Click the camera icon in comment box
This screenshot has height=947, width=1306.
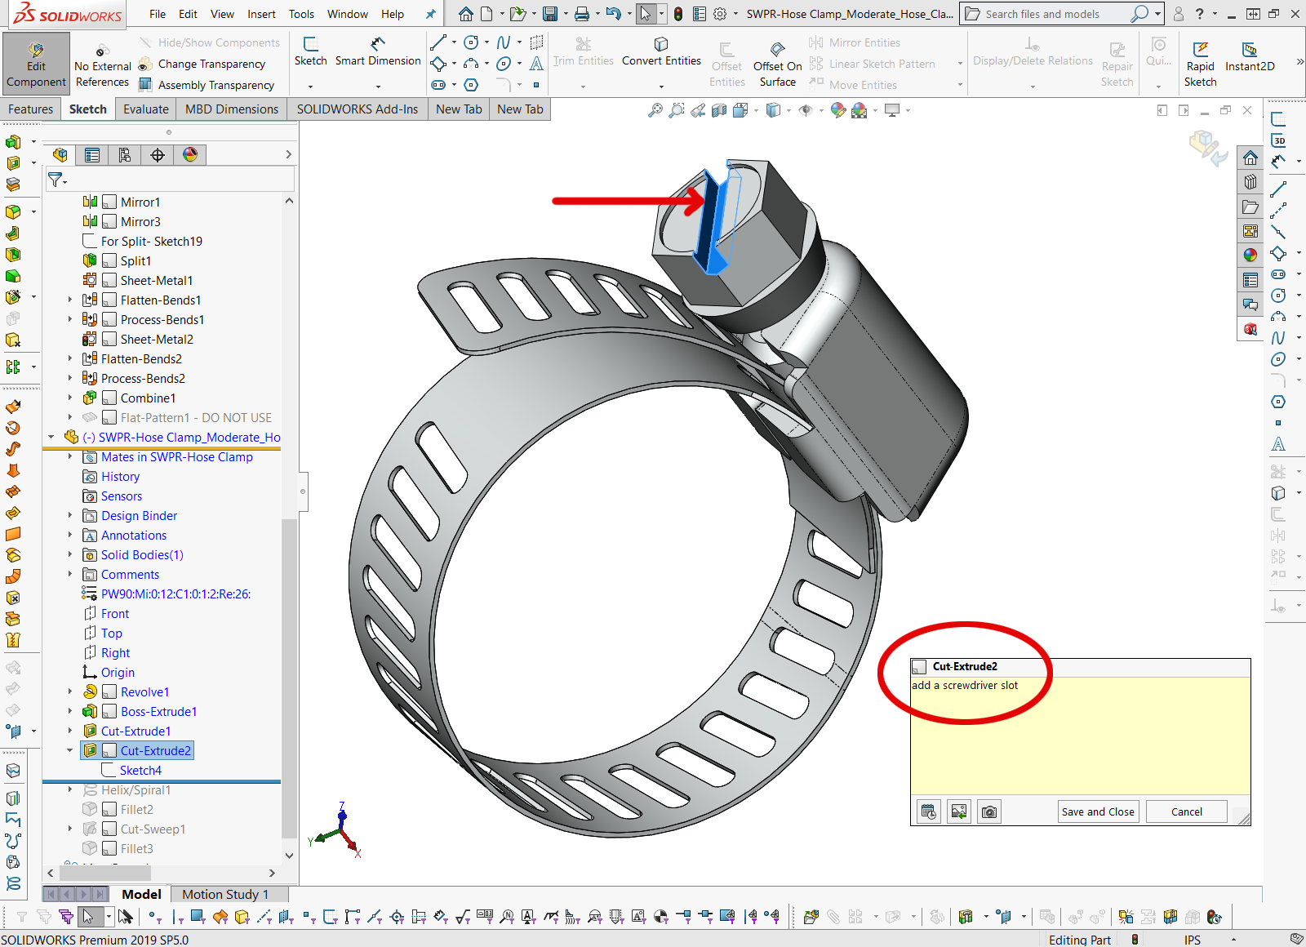pos(988,811)
